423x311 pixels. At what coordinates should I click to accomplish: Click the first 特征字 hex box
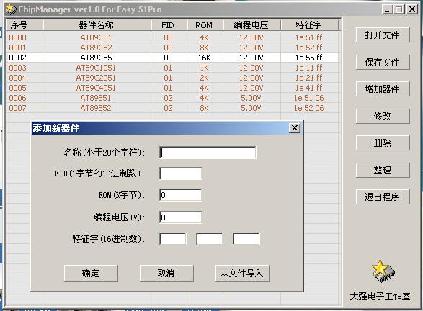173,239
